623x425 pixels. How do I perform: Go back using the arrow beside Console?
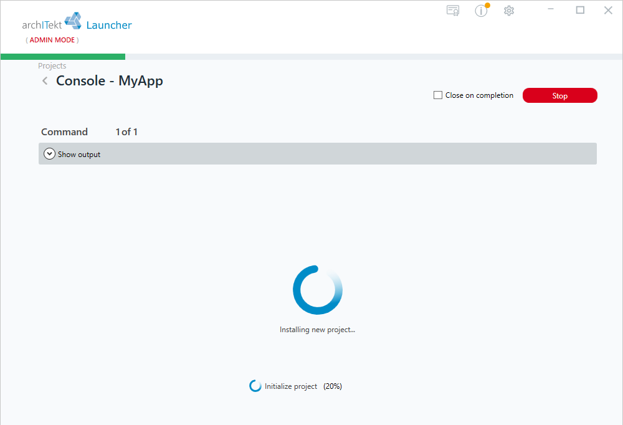coord(45,81)
